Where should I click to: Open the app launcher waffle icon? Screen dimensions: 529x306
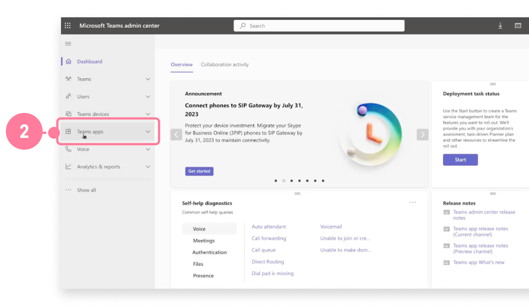click(x=68, y=26)
